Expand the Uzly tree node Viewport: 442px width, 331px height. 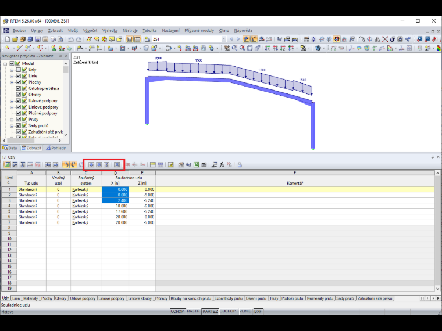pyautogui.click(x=12, y=70)
